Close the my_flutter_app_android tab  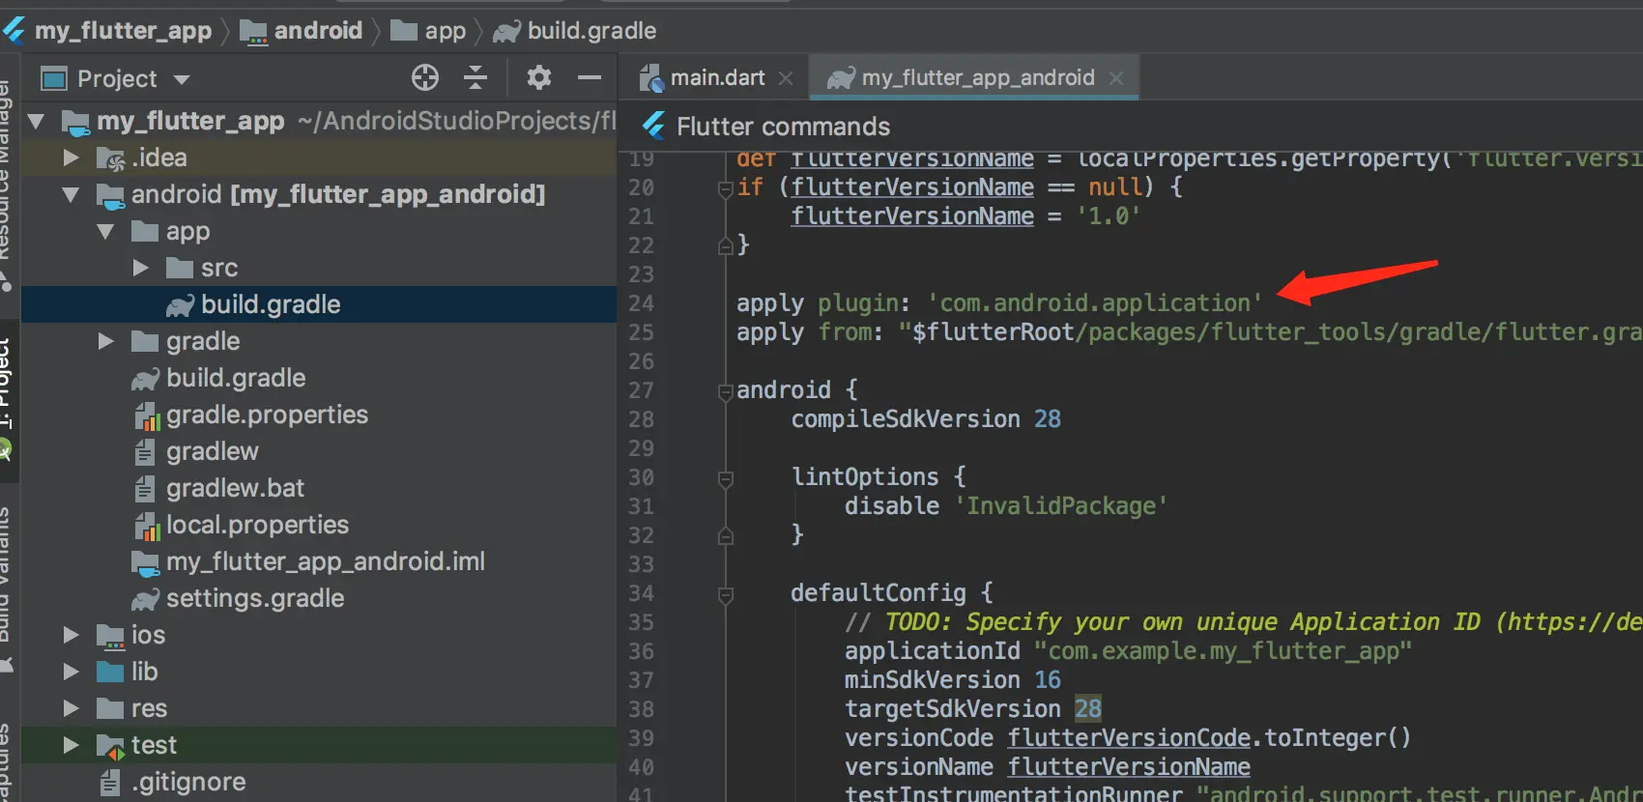1116,78
